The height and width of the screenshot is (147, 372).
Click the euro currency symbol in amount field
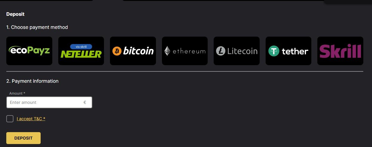(x=85, y=102)
